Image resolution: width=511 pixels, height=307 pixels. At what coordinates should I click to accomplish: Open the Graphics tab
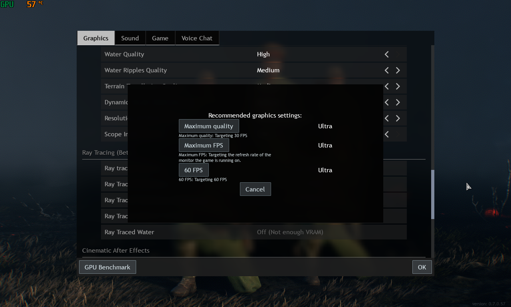coord(96,38)
